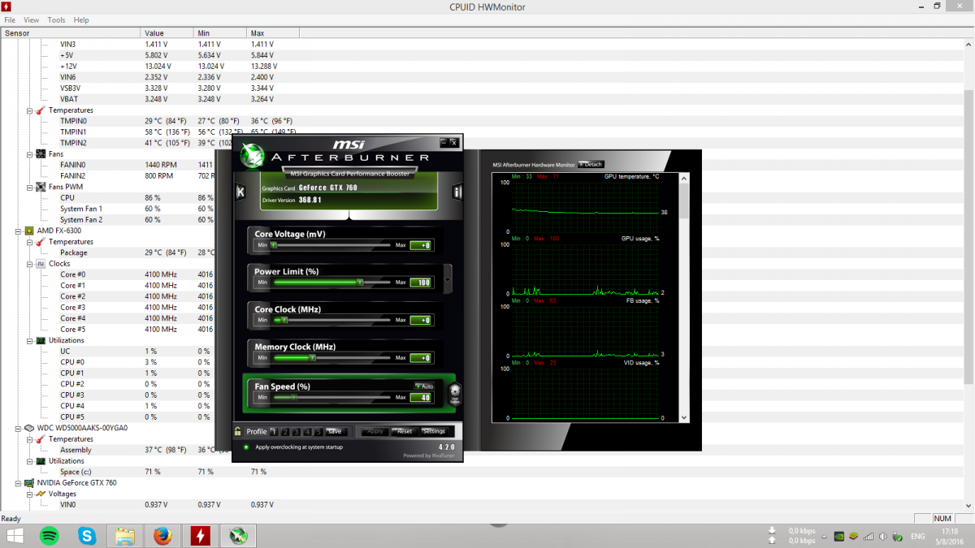The width and height of the screenshot is (975, 548).
Task: Collapse the Fans node in HWMonitor
Action: click(x=29, y=153)
